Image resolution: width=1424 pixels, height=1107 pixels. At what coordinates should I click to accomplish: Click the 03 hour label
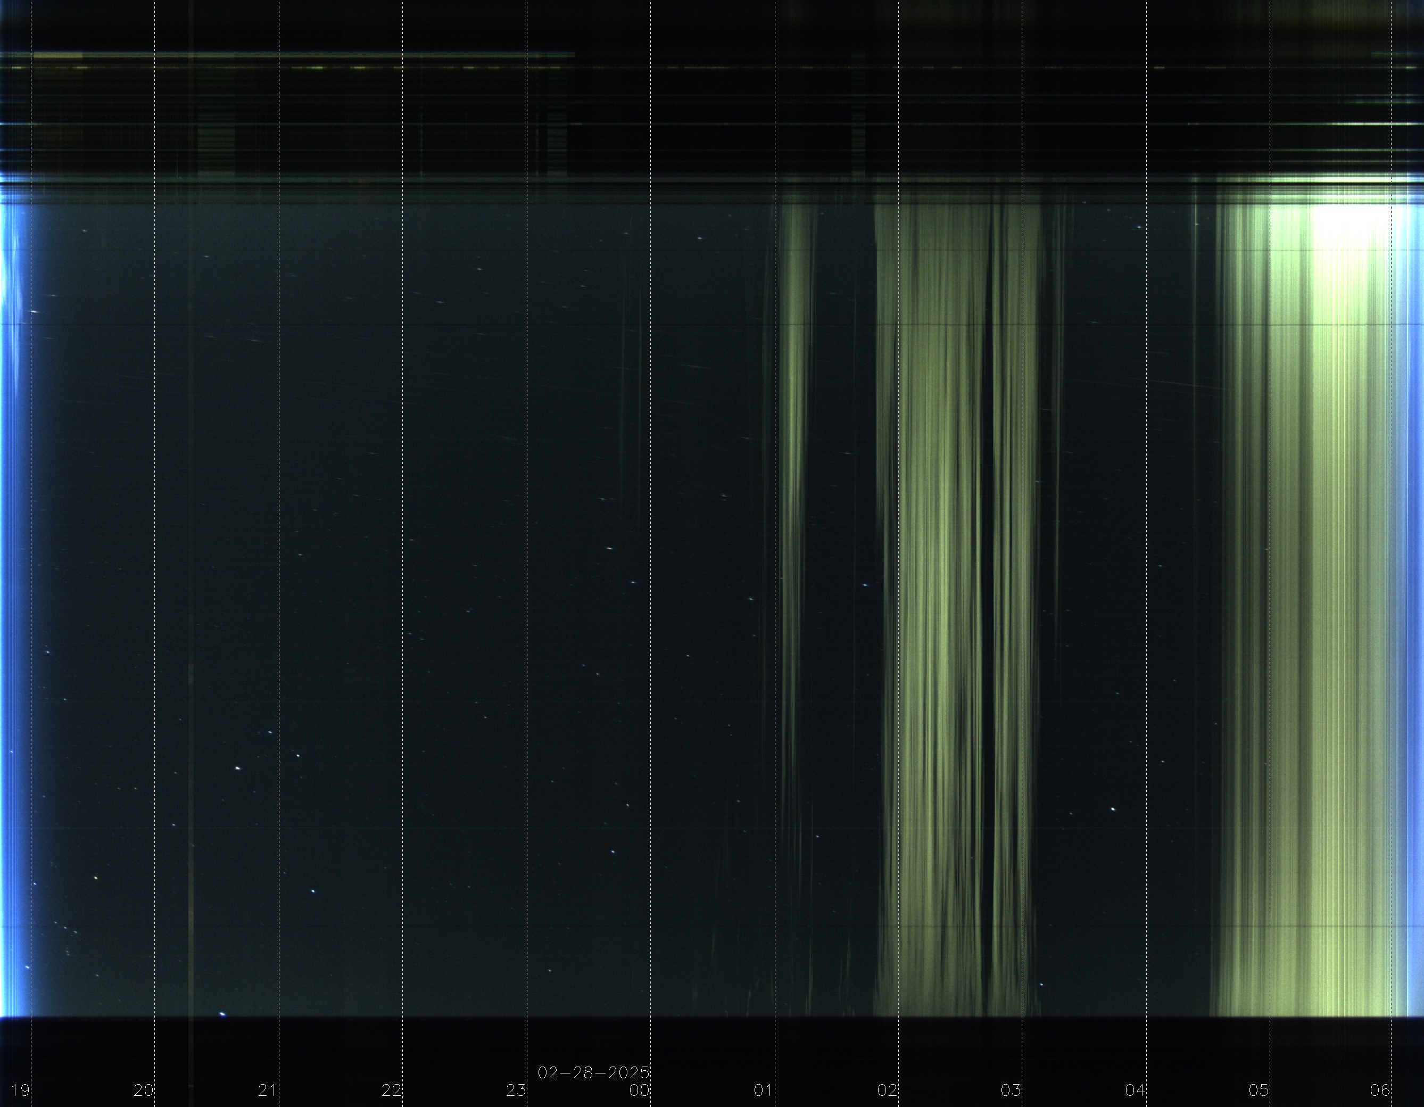pyautogui.click(x=1011, y=1090)
